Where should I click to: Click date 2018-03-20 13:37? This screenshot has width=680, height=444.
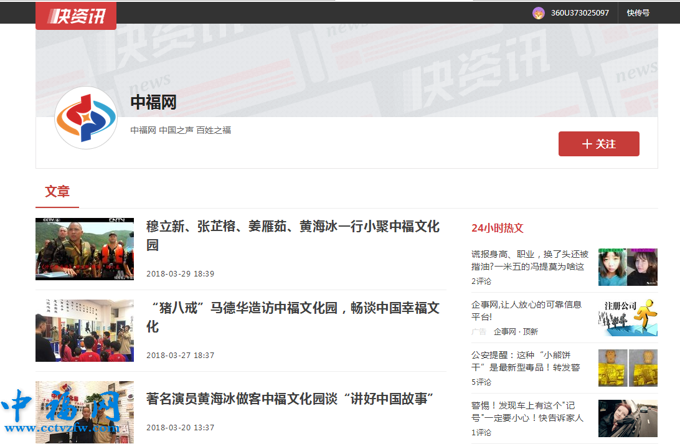pos(181,428)
